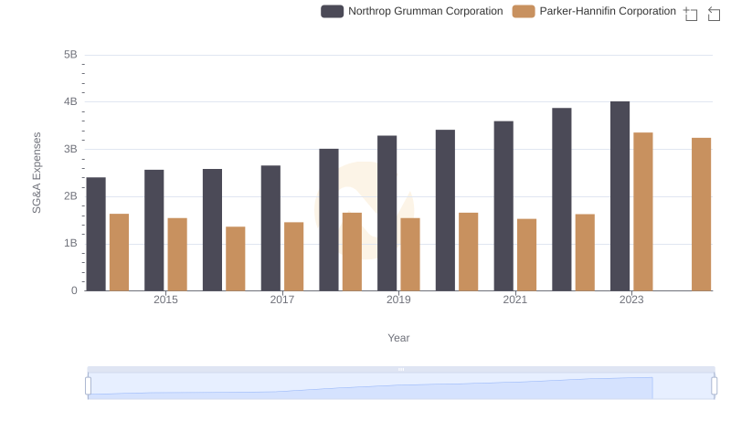This screenshot has height=421, width=731.
Task: Click the Northrop Grumman bar for 2023
Action: click(x=620, y=196)
